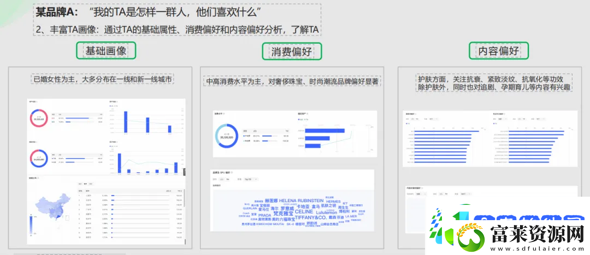Viewport: 590px width, 255px height.
Task: Click the caption starting with 中高消费水平为主
Action: point(292,81)
